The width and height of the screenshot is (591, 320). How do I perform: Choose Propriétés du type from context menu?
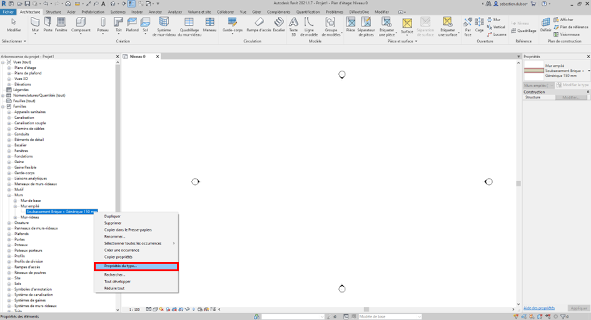pyautogui.click(x=136, y=266)
